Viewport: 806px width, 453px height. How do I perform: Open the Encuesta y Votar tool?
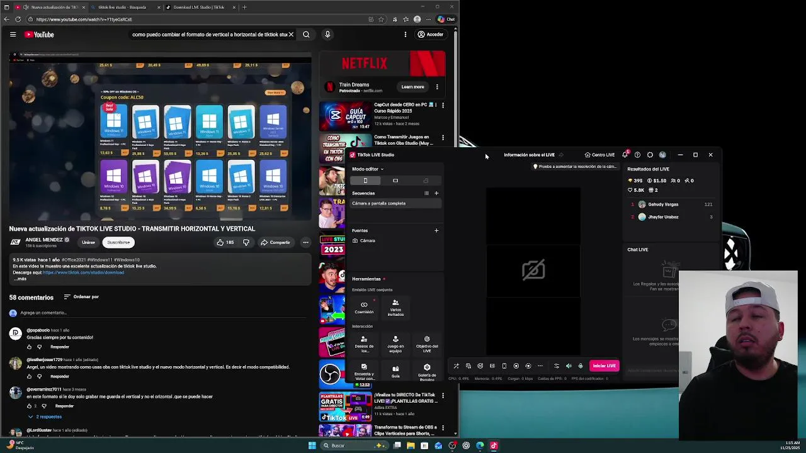click(364, 372)
